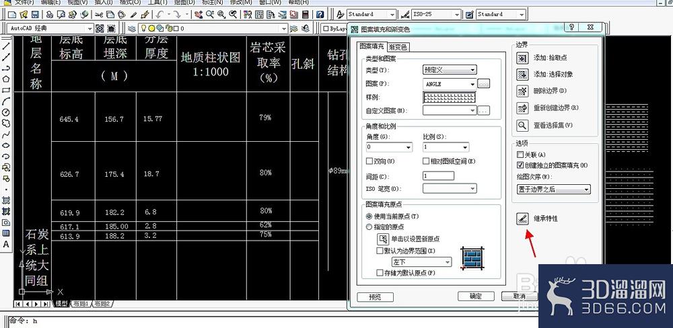Open the layer list dropdown
Viewport: 673px width, 328px height.
pos(213,29)
